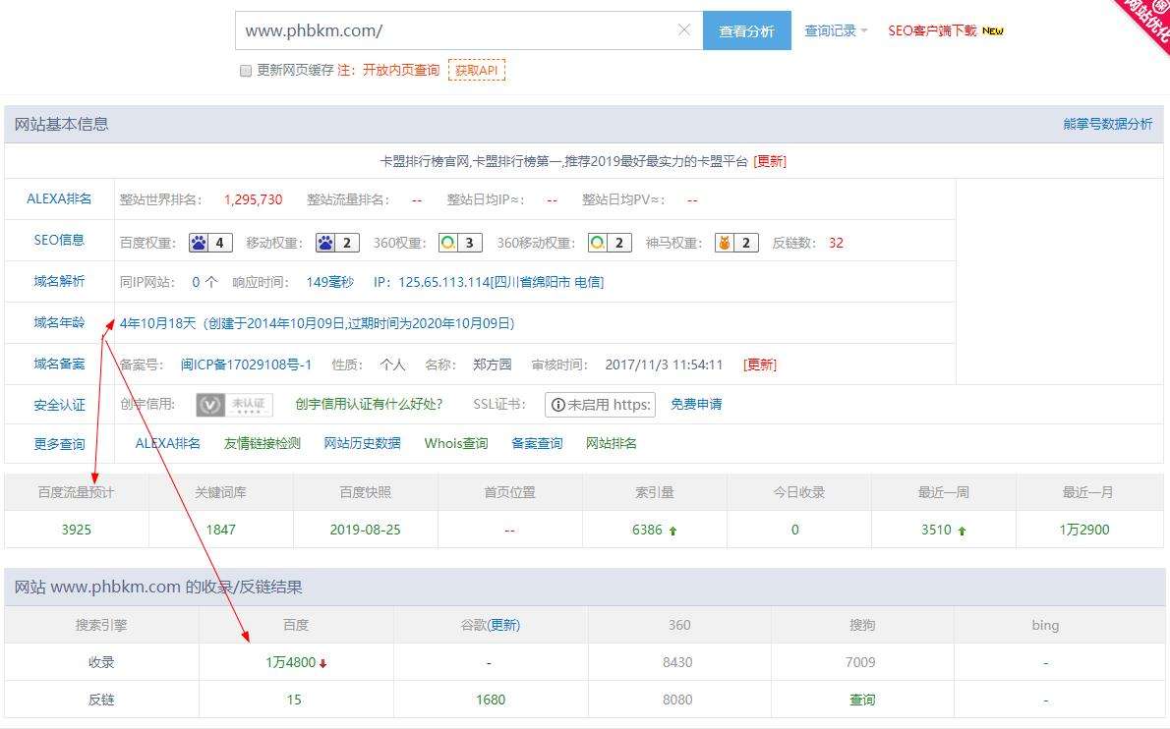The width and height of the screenshot is (1170, 729).
Task: Click 360 indexed value 8430
Action: click(x=677, y=662)
